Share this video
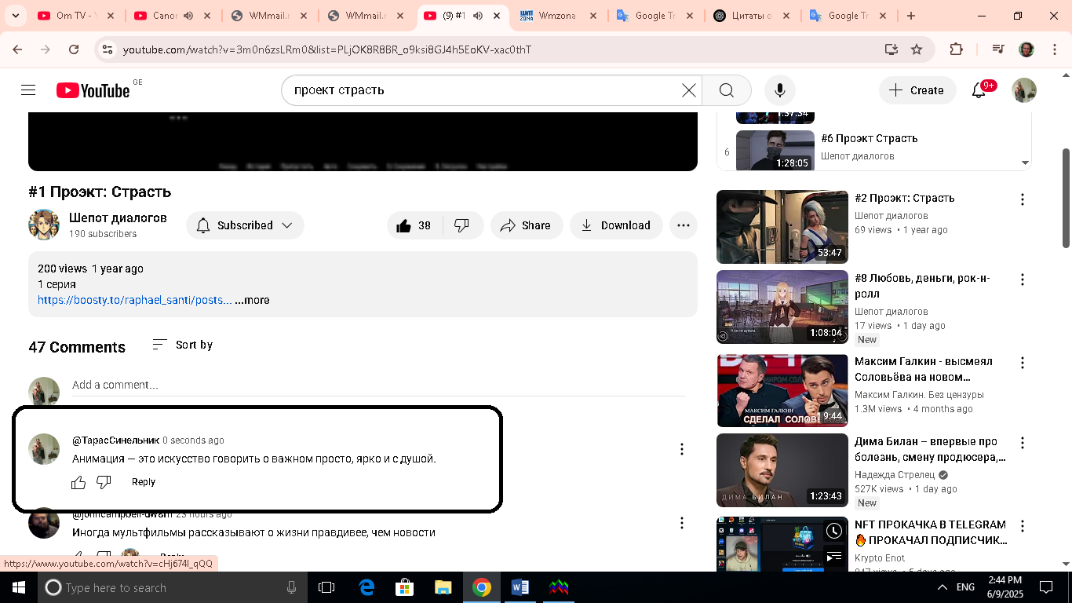This screenshot has width=1072, height=603. (527, 225)
